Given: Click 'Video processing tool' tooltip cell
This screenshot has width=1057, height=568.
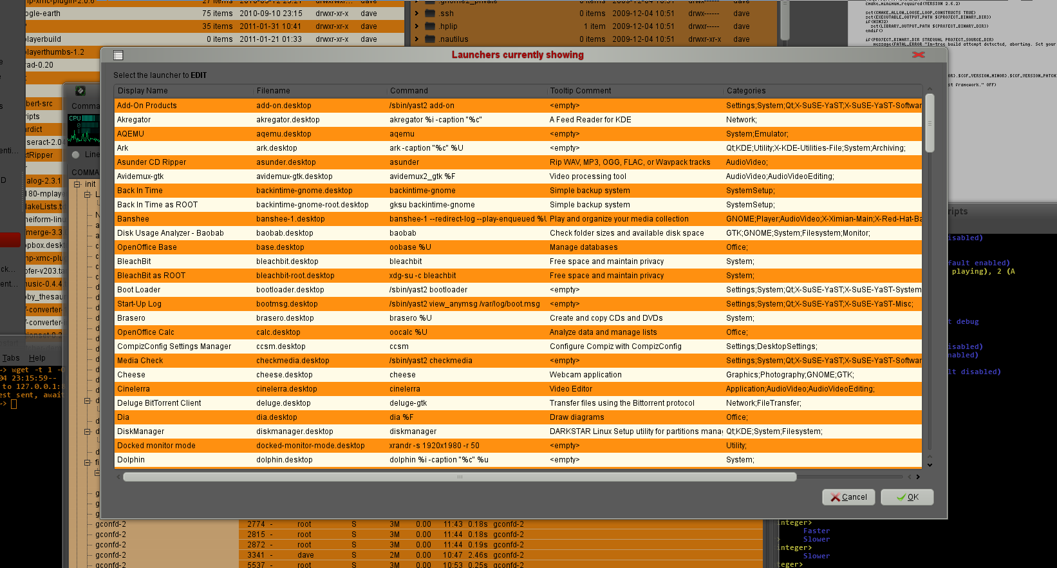Looking at the screenshot, I should tap(635, 176).
